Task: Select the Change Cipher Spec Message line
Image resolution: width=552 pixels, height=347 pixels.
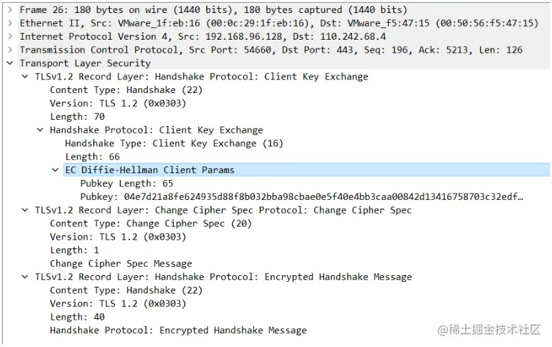Action: [x=121, y=264]
